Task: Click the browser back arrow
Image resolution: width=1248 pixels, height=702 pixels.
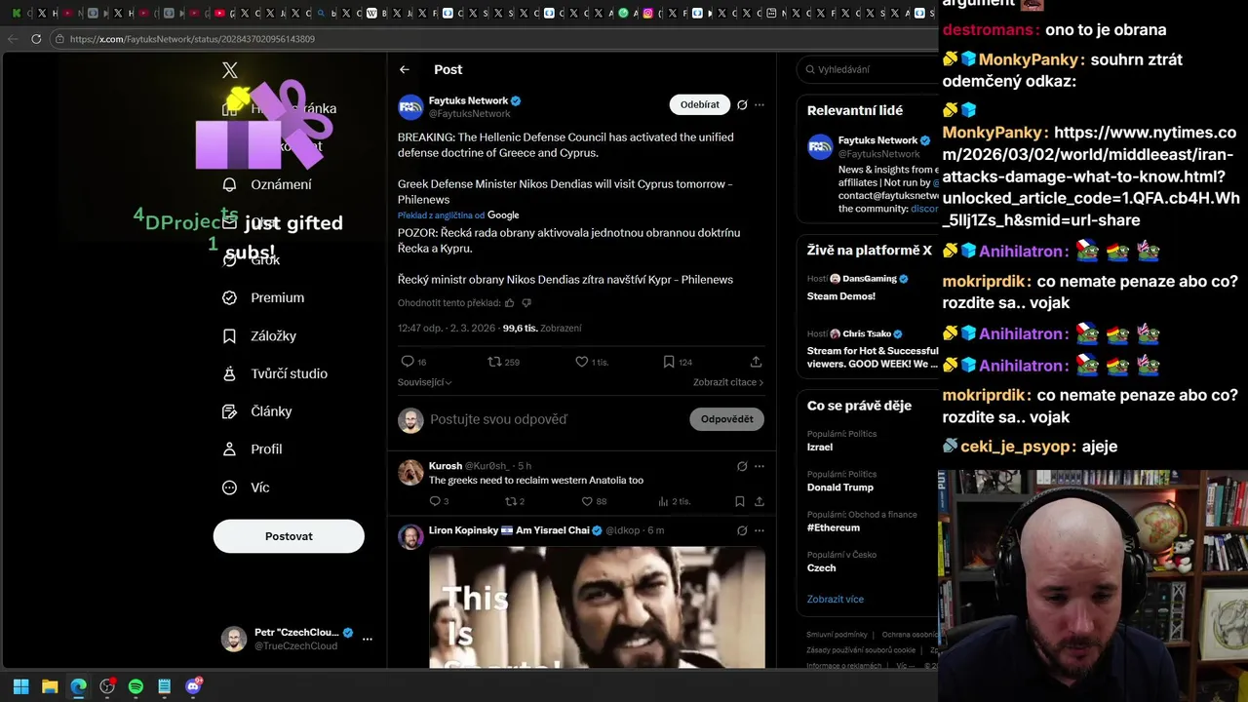Action: 13,39
